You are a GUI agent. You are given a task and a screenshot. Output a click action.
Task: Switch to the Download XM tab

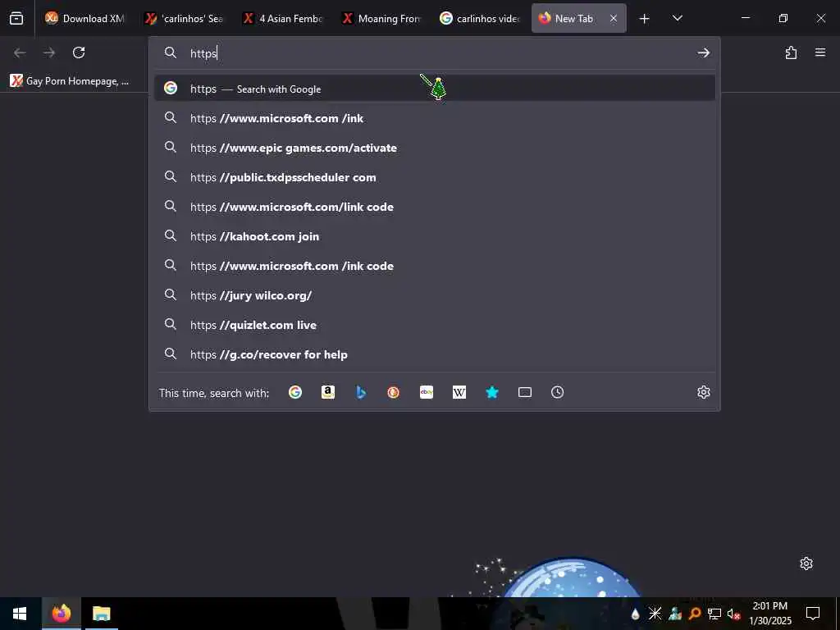click(84, 18)
